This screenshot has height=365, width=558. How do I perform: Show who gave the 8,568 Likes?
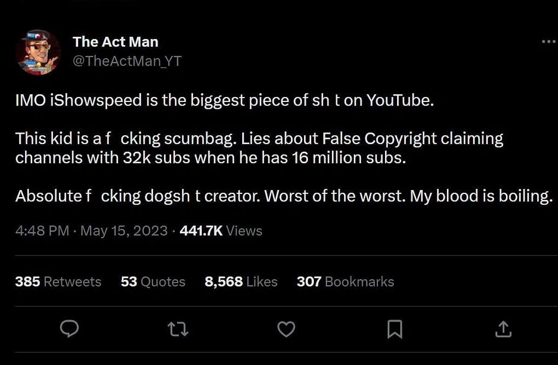pyautogui.click(x=241, y=282)
